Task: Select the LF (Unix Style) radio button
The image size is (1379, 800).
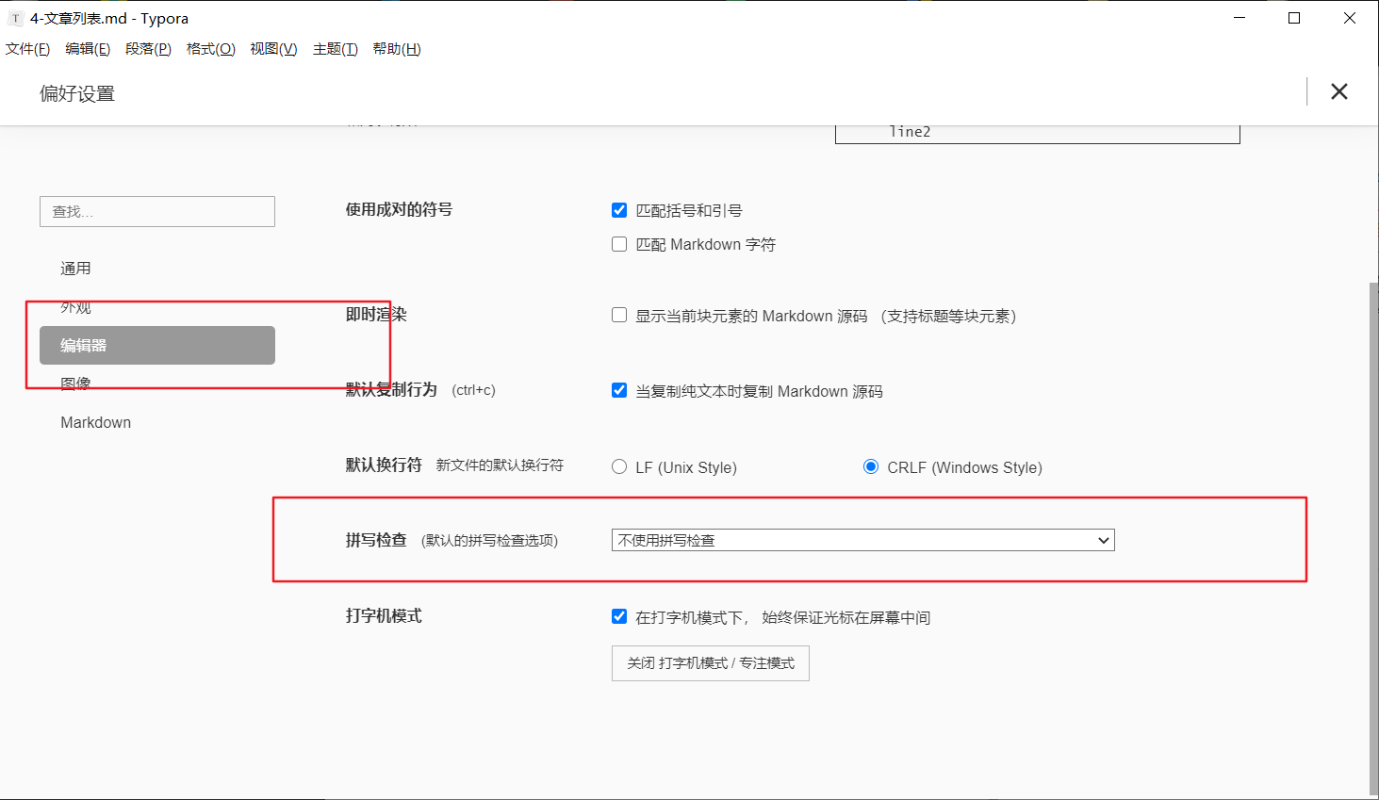Action: [618, 465]
